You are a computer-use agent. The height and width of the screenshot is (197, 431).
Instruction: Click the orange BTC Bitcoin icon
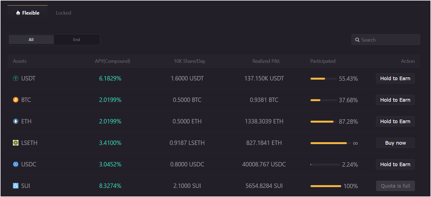pos(16,100)
